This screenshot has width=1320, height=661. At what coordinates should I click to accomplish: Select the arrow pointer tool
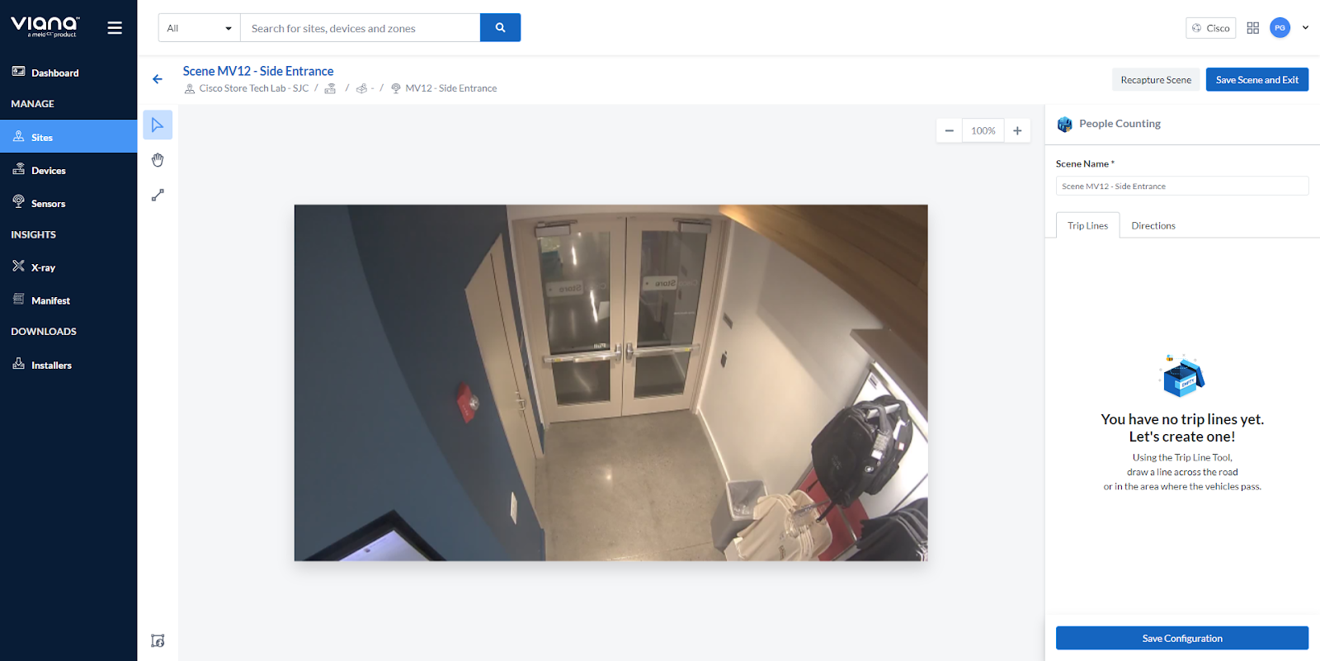click(x=158, y=125)
